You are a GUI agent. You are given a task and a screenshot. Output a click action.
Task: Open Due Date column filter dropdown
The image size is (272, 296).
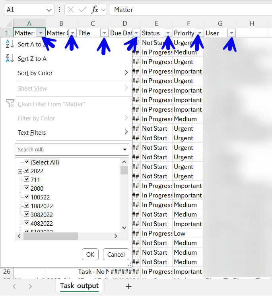pos(136,33)
